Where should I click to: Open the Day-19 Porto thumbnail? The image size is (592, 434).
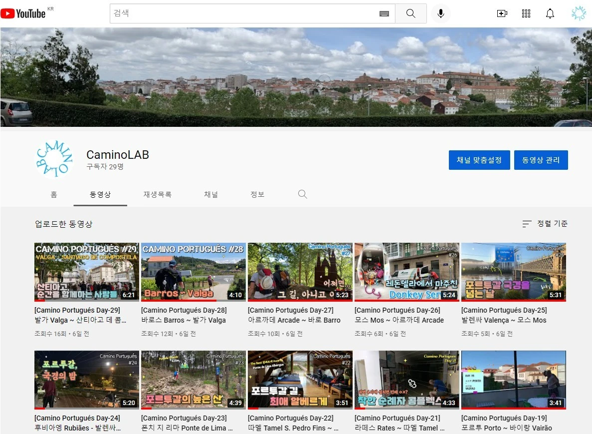tap(514, 380)
